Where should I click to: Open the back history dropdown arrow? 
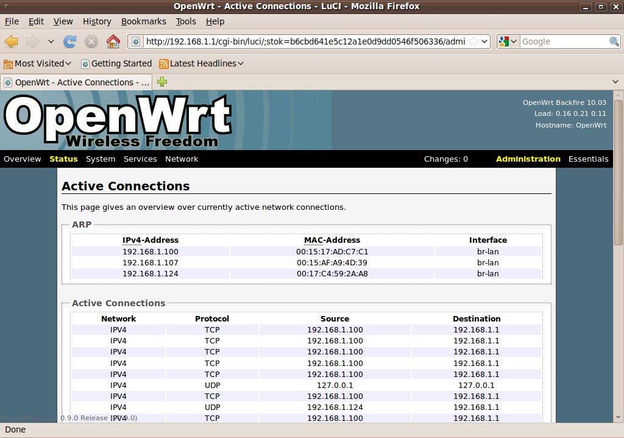click(x=51, y=41)
